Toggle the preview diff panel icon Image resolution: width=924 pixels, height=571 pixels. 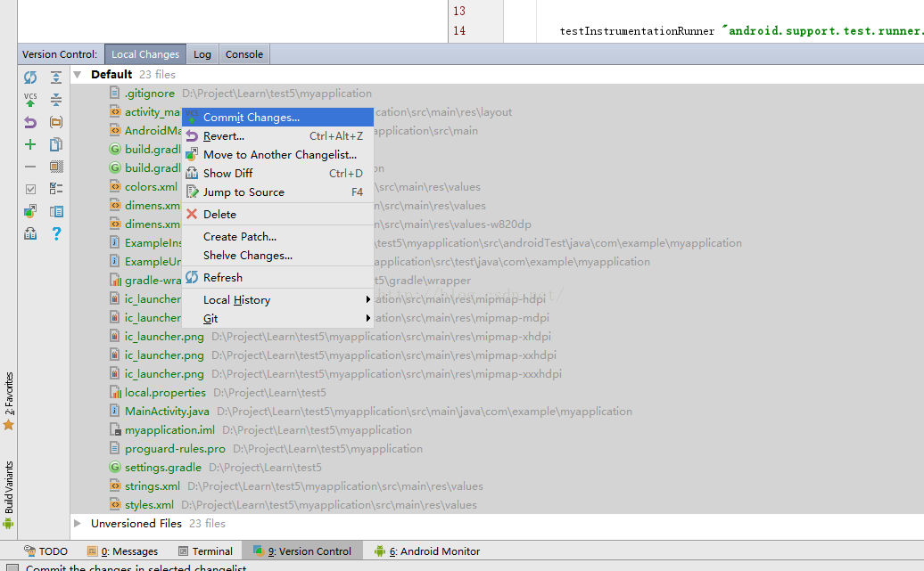[56, 211]
